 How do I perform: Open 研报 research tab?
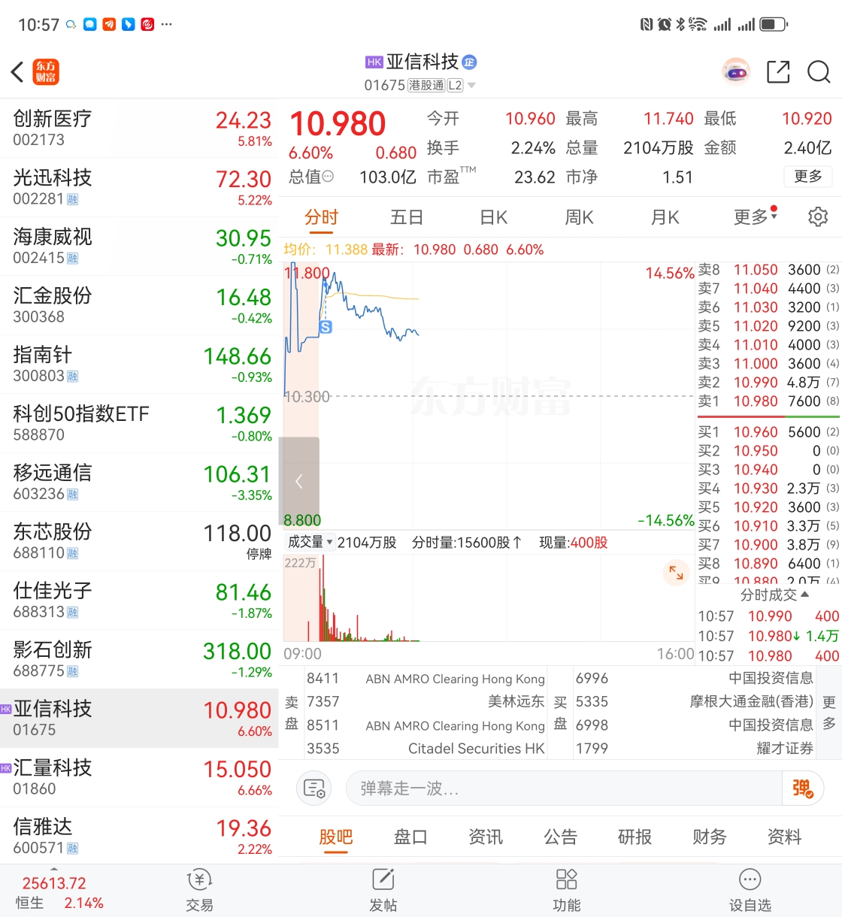click(635, 837)
